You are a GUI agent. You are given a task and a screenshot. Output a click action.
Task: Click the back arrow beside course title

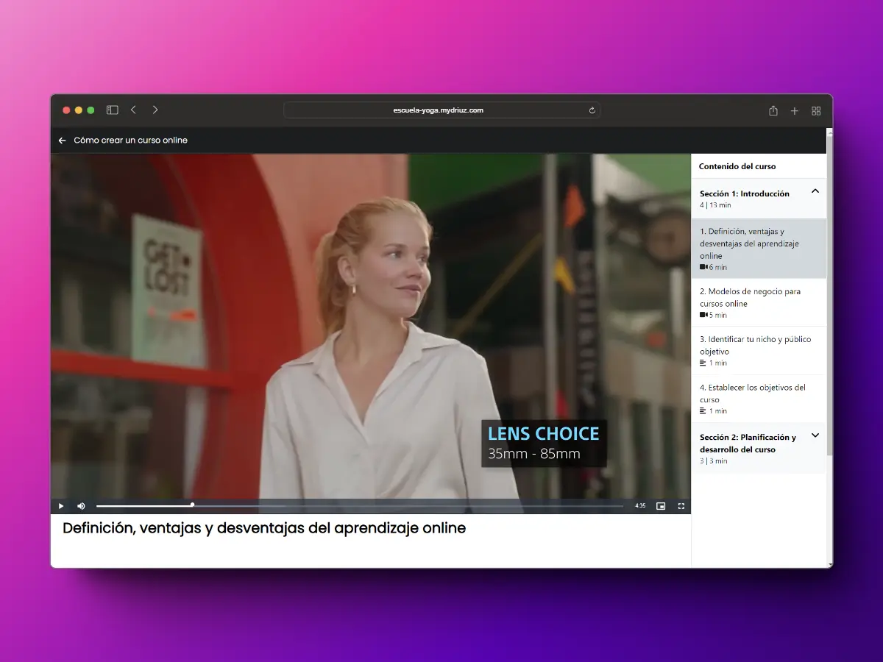point(62,140)
